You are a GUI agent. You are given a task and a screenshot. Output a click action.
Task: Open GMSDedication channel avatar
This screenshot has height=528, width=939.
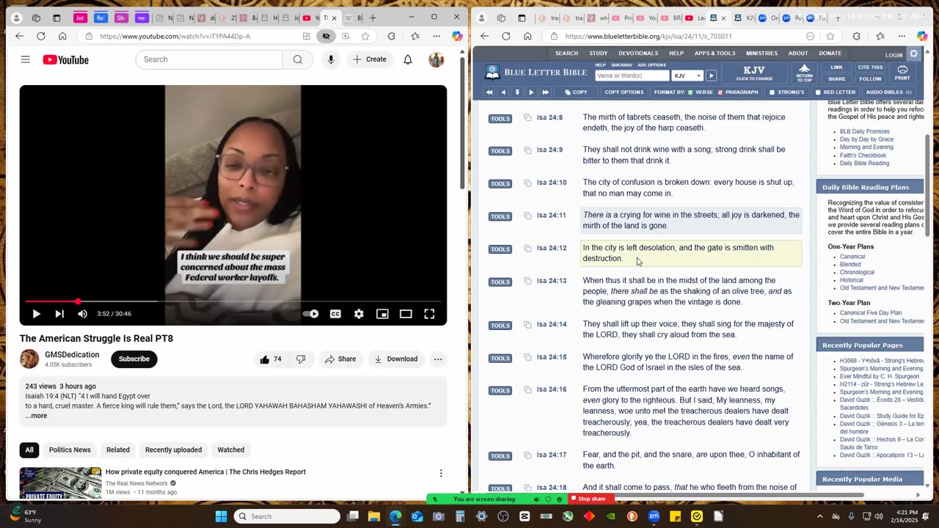29,359
